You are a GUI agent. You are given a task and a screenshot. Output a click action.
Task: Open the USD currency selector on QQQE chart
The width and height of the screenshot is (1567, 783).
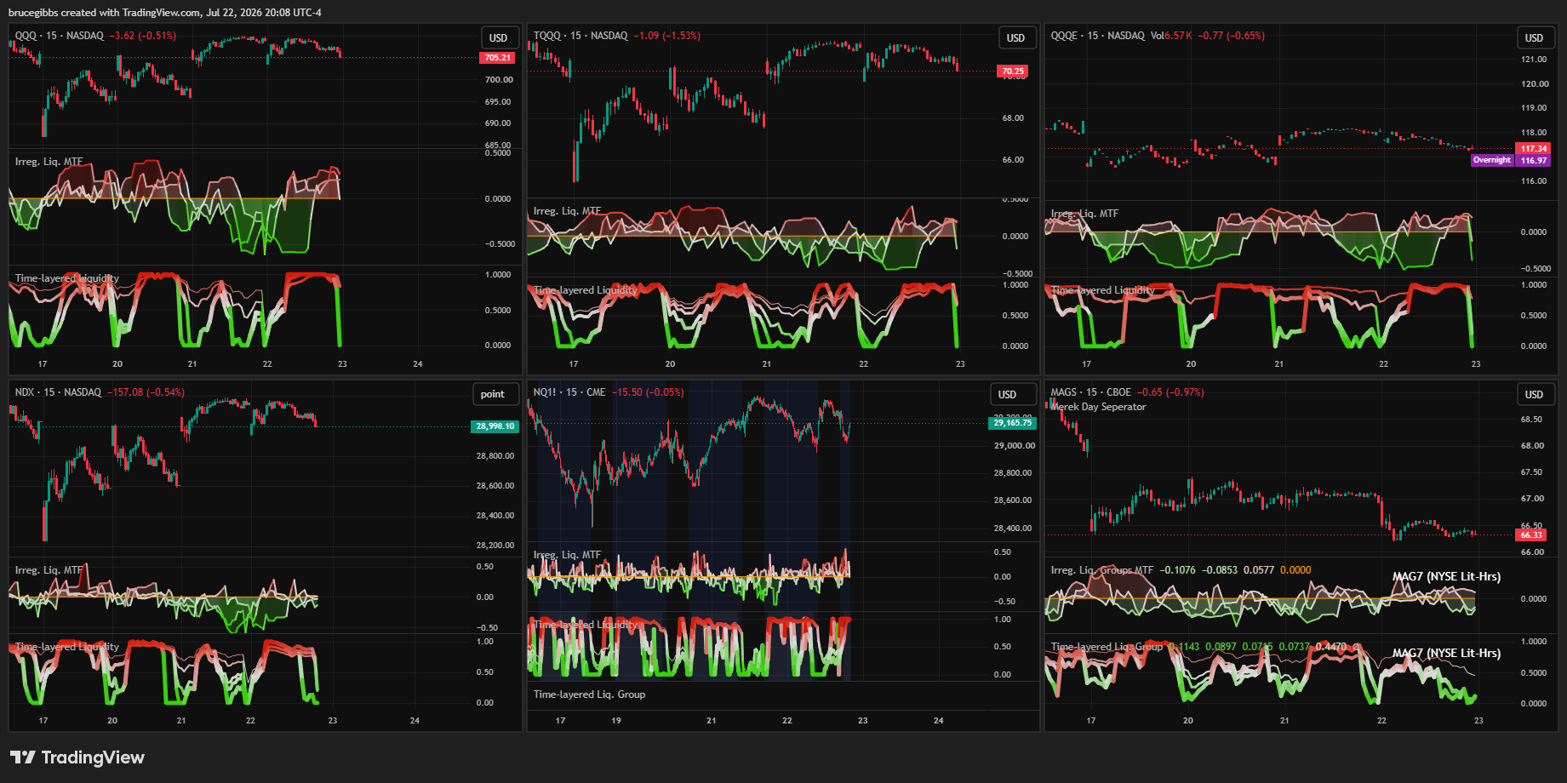[x=1534, y=37]
